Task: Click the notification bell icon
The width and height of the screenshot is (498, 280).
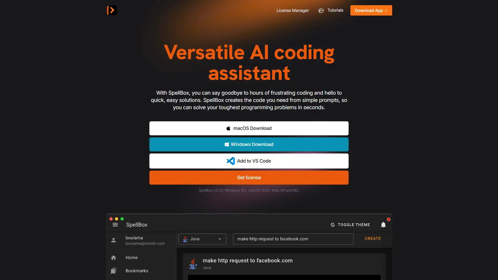Action: pyautogui.click(x=383, y=225)
